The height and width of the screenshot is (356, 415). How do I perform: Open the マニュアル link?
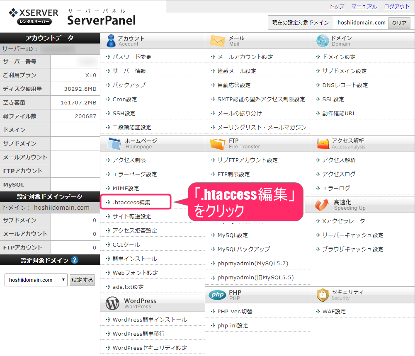point(364,6)
